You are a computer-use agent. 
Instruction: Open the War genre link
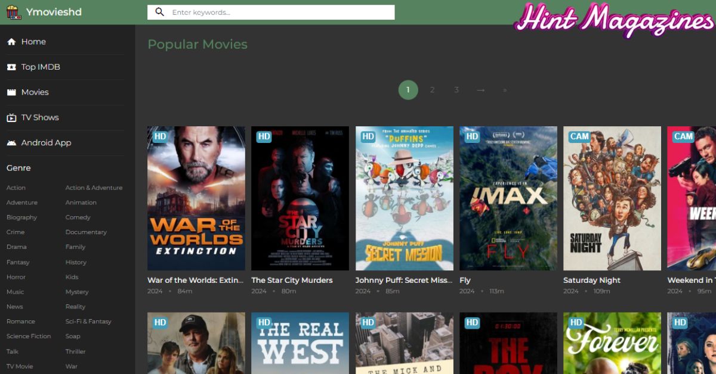(x=72, y=366)
